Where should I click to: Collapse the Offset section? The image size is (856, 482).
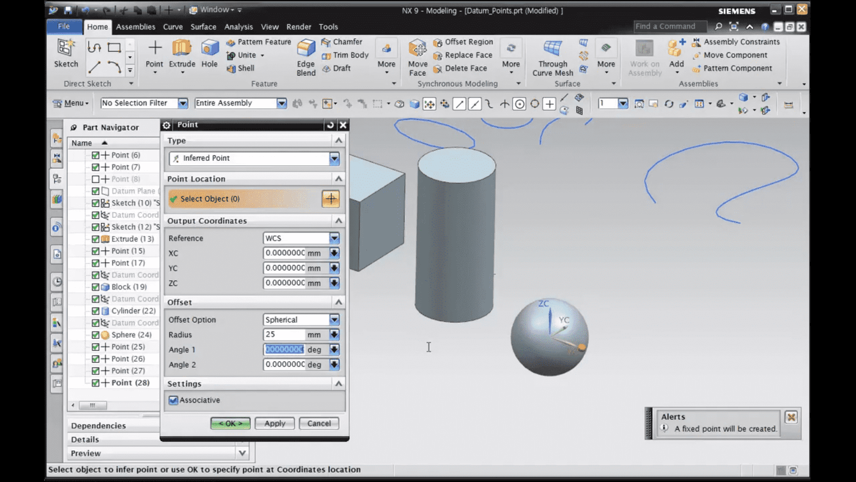(338, 302)
